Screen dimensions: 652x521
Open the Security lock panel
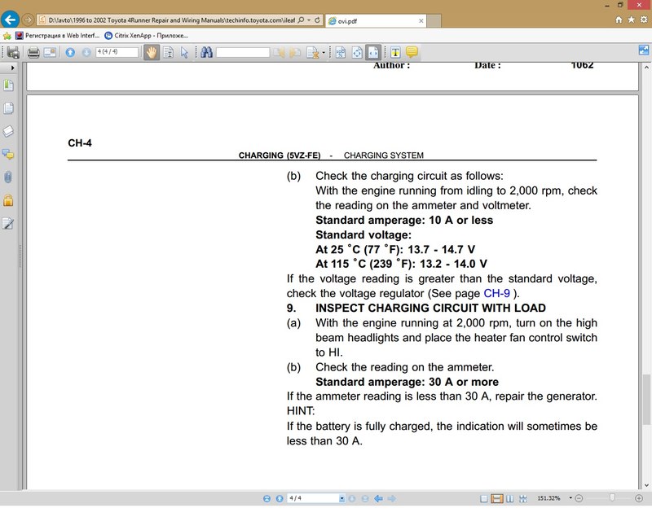[x=8, y=200]
